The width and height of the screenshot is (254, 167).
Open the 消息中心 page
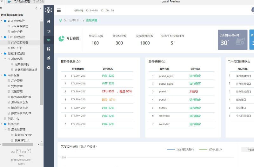click(x=13, y=119)
